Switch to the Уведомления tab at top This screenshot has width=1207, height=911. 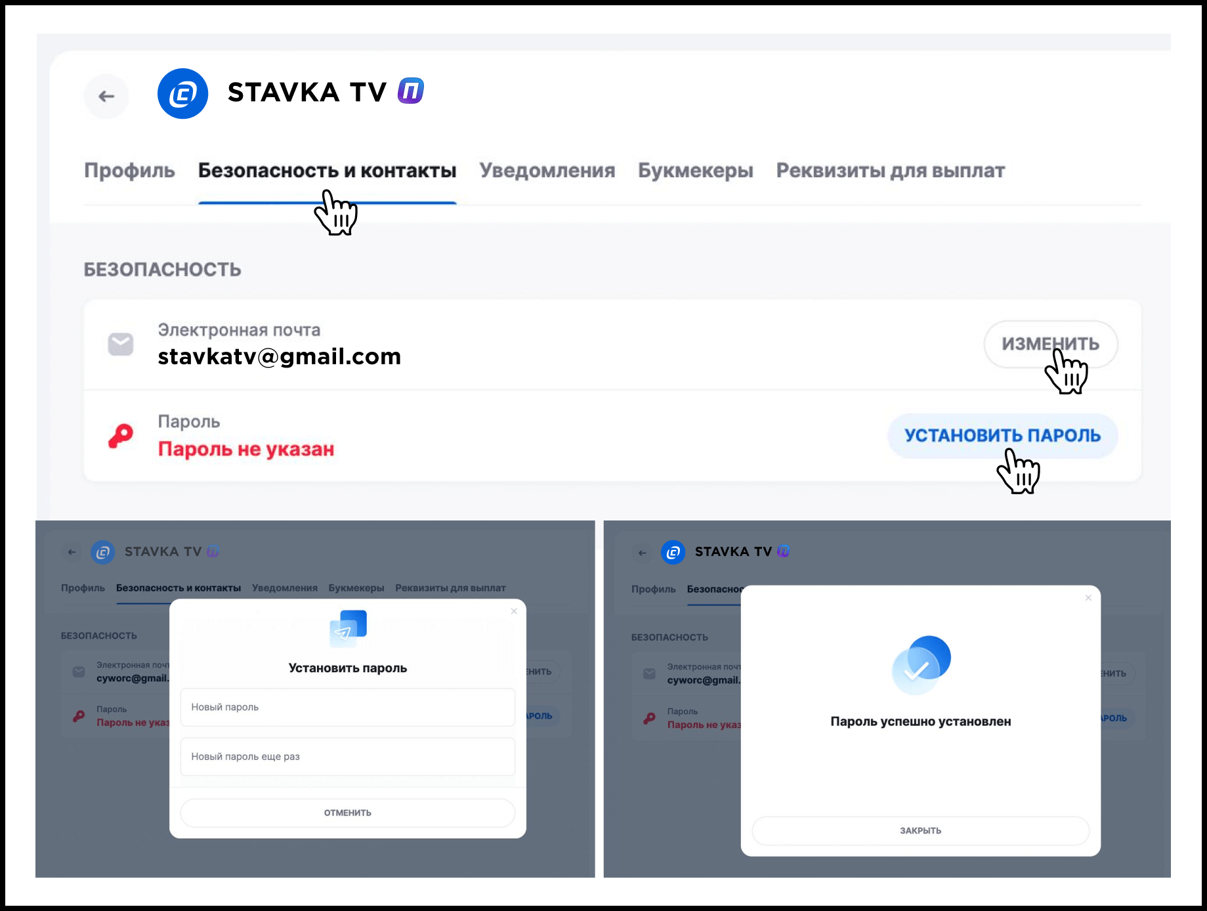[x=547, y=171]
